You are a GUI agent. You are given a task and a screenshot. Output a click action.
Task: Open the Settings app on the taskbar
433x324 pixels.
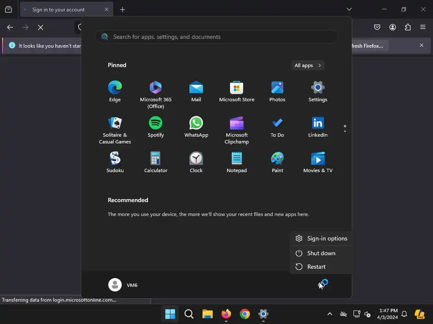point(263,314)
